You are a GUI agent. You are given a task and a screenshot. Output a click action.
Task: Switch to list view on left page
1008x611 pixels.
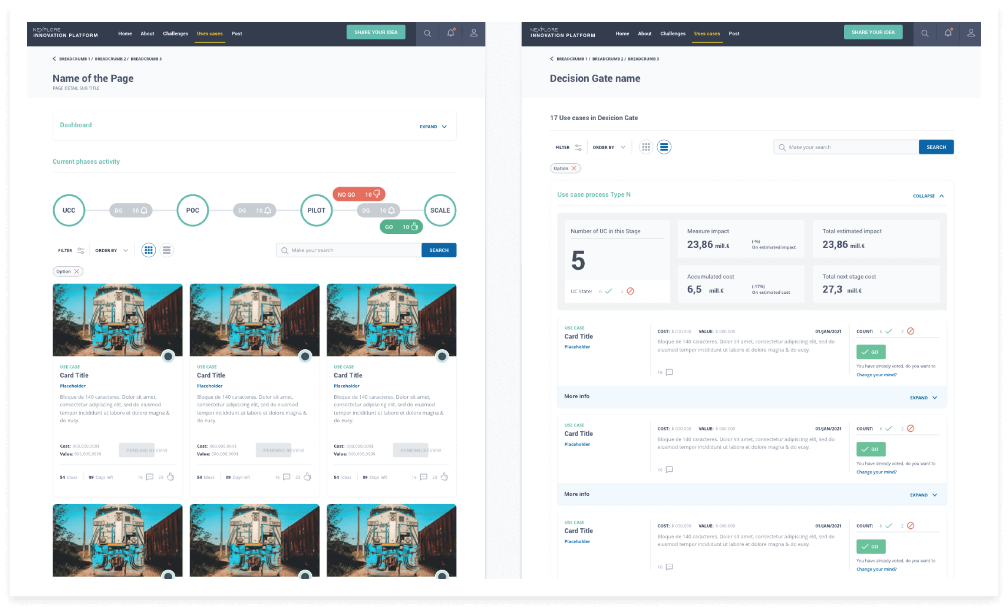[167, 250]
